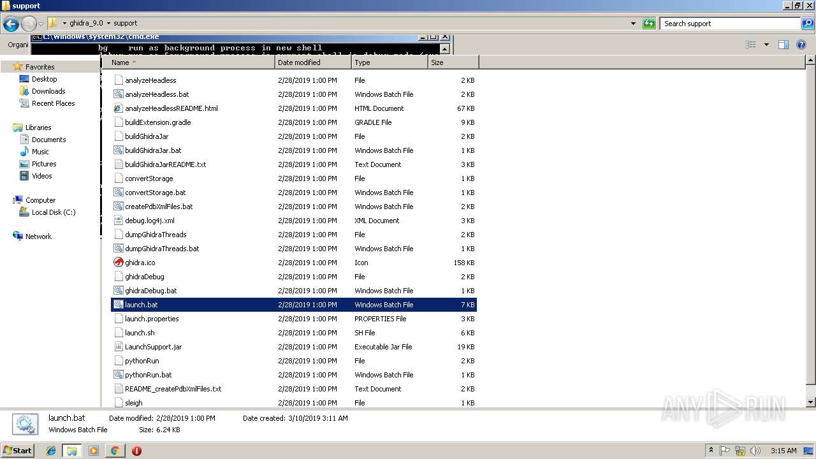Click the debug.log4j.xml file icon

point(118,221)
